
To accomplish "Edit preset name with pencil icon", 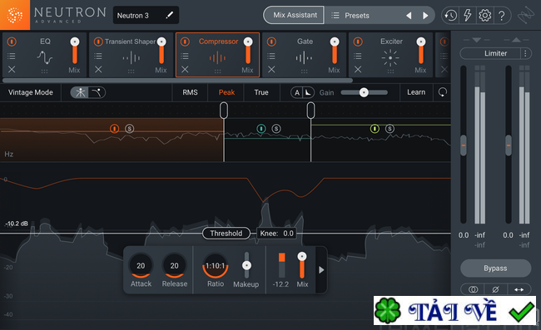I will pos(170,15).
